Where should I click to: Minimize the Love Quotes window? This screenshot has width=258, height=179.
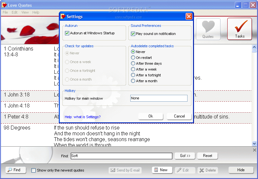(238, 5)
